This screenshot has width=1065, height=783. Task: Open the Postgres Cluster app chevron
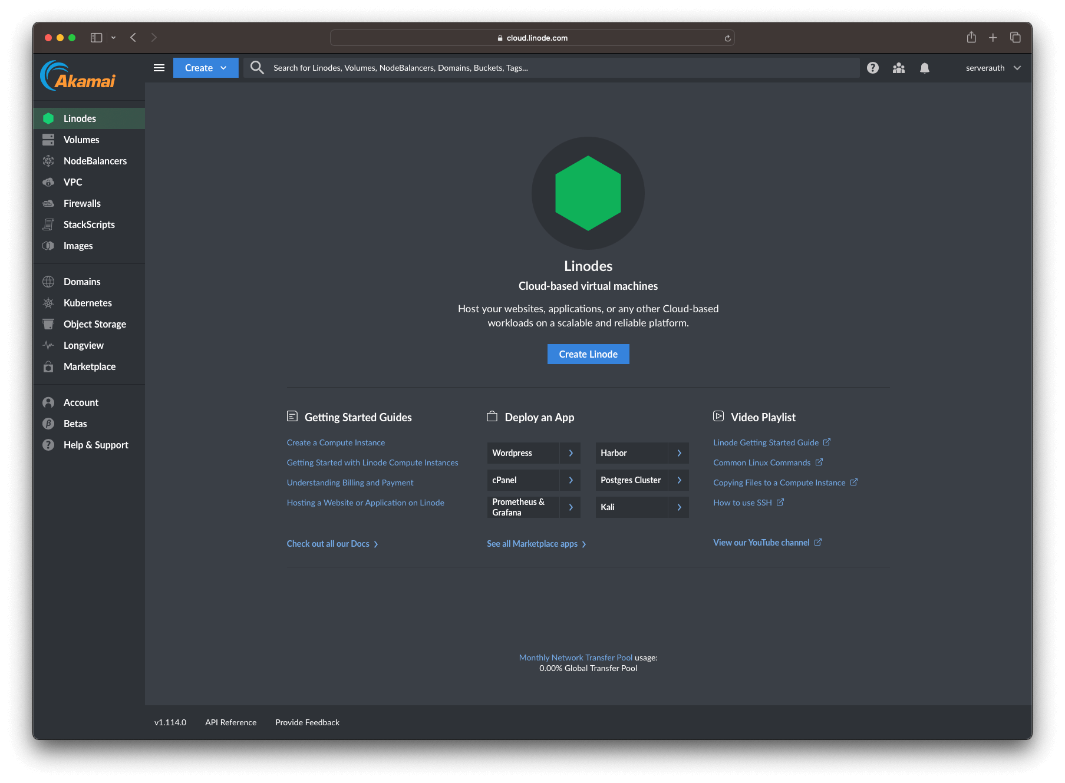tap(679, 480)
